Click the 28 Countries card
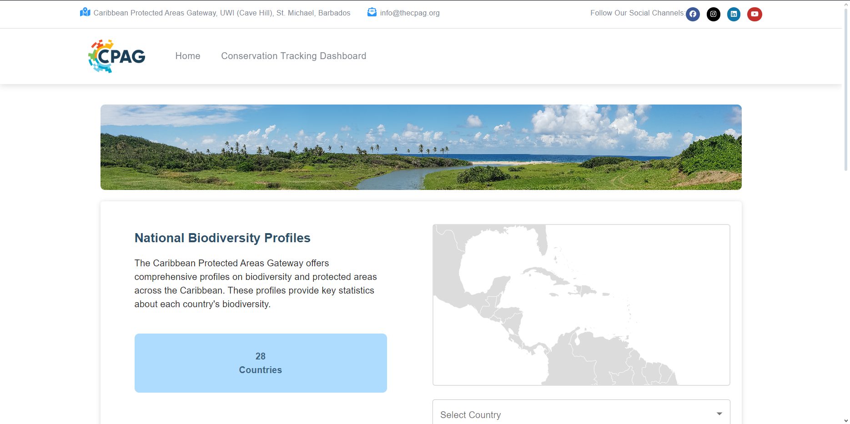The height and width of the screenshot is (424, 850). point(261,363)
